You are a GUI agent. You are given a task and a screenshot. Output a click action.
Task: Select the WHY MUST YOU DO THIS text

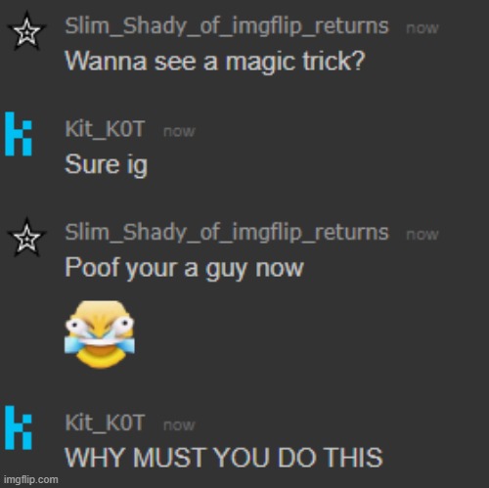click(224, 457)
